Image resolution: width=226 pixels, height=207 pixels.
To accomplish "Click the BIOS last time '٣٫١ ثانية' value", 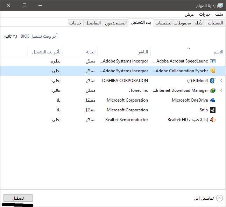I will (11, 36).
